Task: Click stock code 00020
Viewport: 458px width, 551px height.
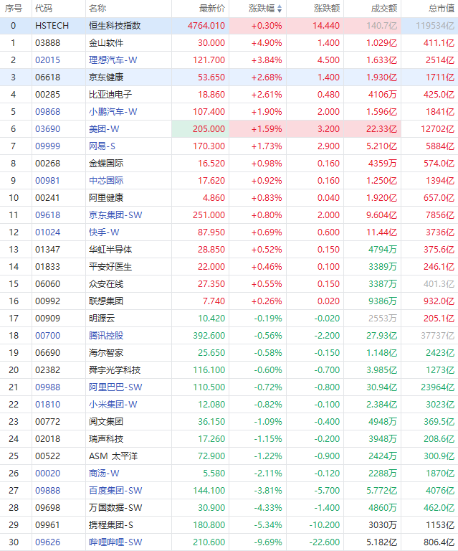Action: 48,474
